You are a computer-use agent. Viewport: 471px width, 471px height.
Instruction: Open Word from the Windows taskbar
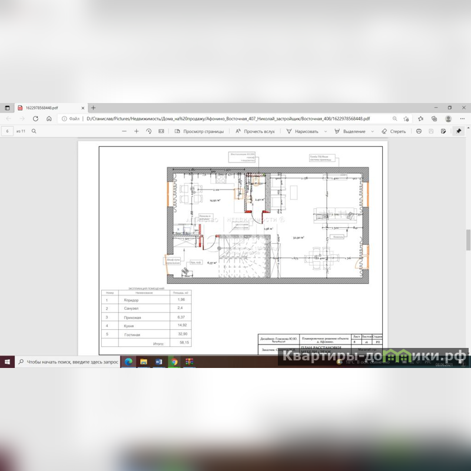pyautogui.click(x=159, y=361)
